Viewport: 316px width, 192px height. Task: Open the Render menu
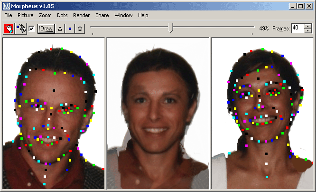pyautogui.click(x=82, y=15)
